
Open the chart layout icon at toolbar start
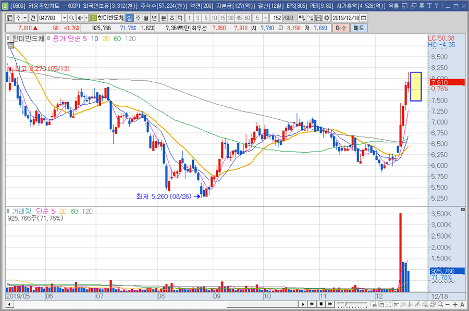point(9,18)
